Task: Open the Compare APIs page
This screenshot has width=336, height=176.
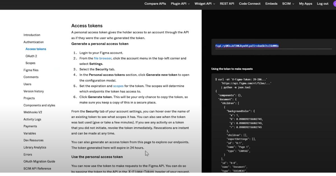Action: click(155, 4)
